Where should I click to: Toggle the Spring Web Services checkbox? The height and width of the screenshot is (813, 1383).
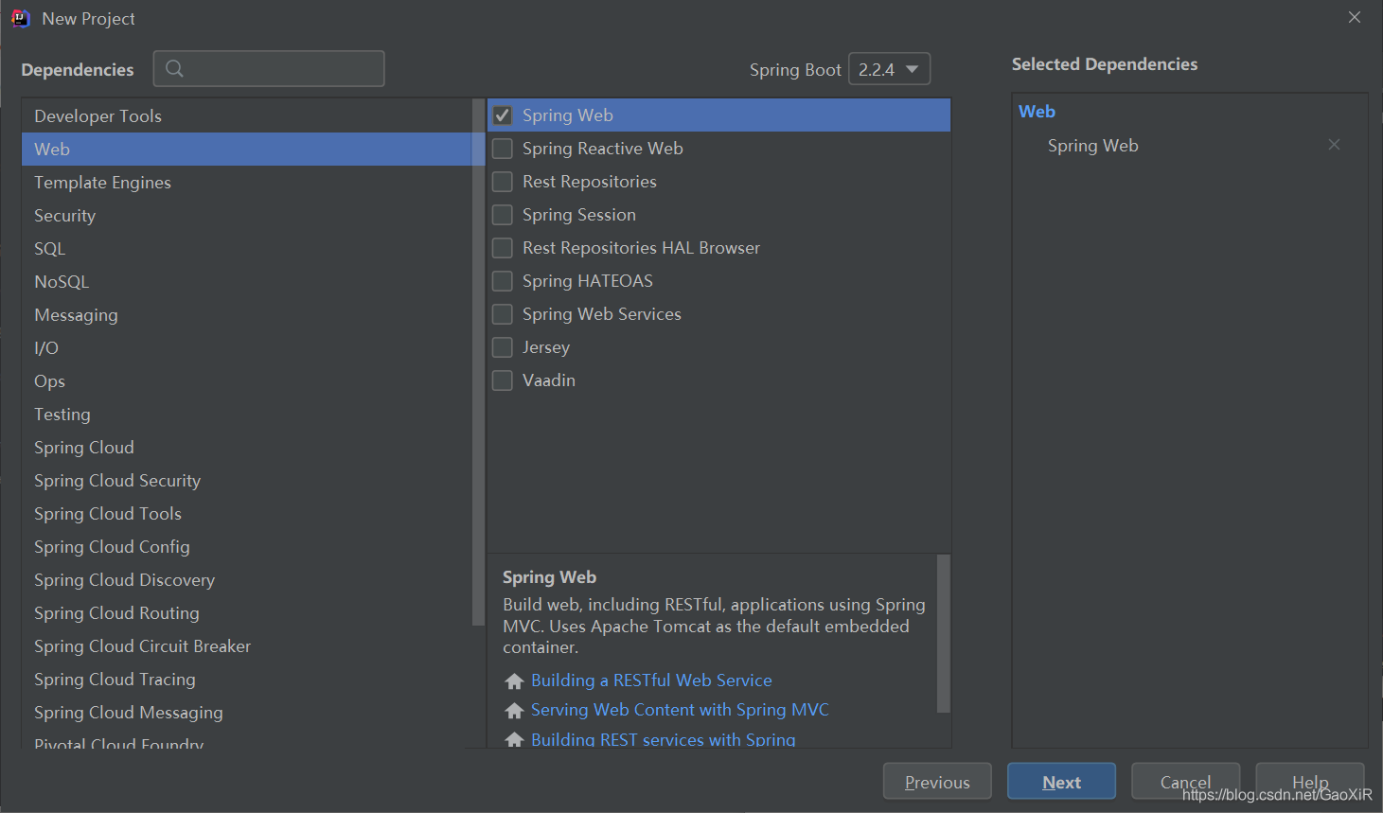(503, 314)
